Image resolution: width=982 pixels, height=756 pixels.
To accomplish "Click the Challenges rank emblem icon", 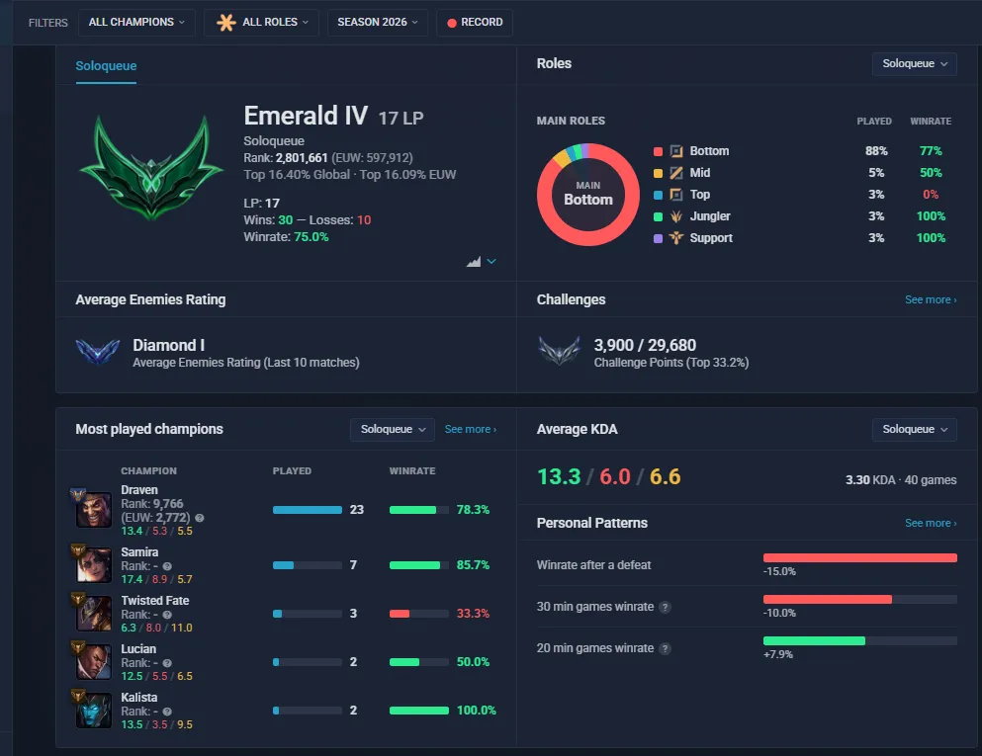I will pyautogui.click(x=560, y=352).
